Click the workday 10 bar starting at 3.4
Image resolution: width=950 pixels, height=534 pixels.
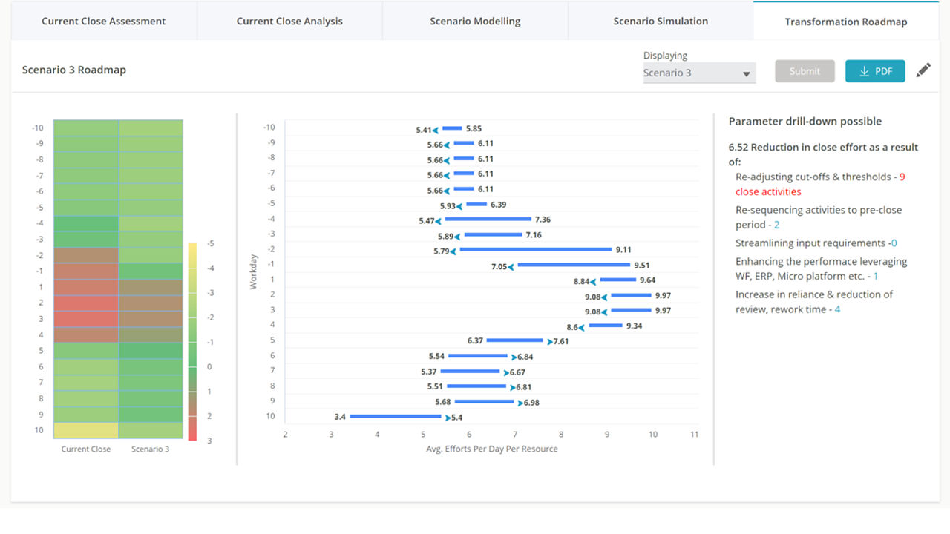tap(396, 417)
